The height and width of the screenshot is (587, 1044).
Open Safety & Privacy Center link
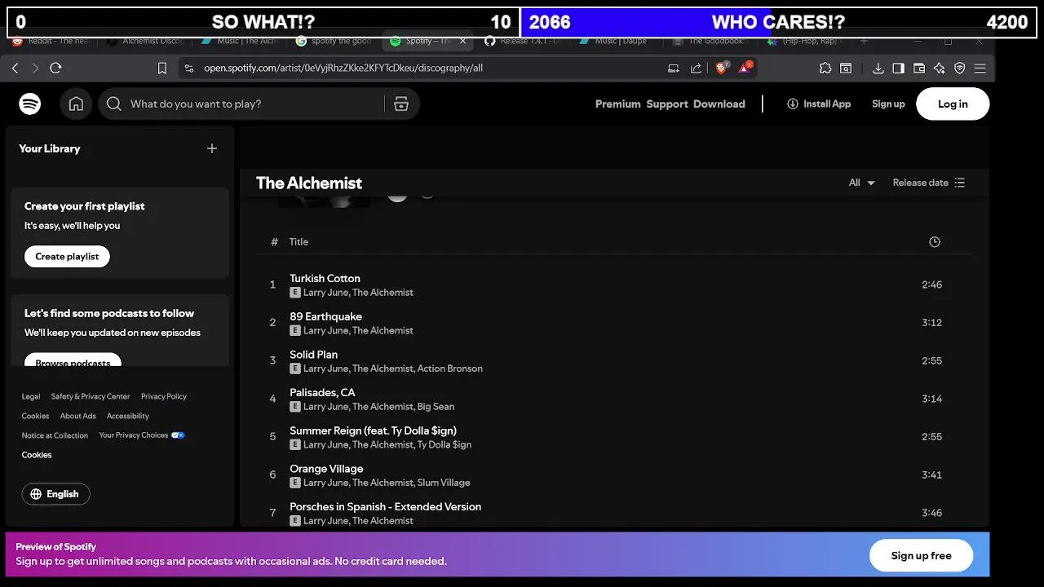click(91, 396)
